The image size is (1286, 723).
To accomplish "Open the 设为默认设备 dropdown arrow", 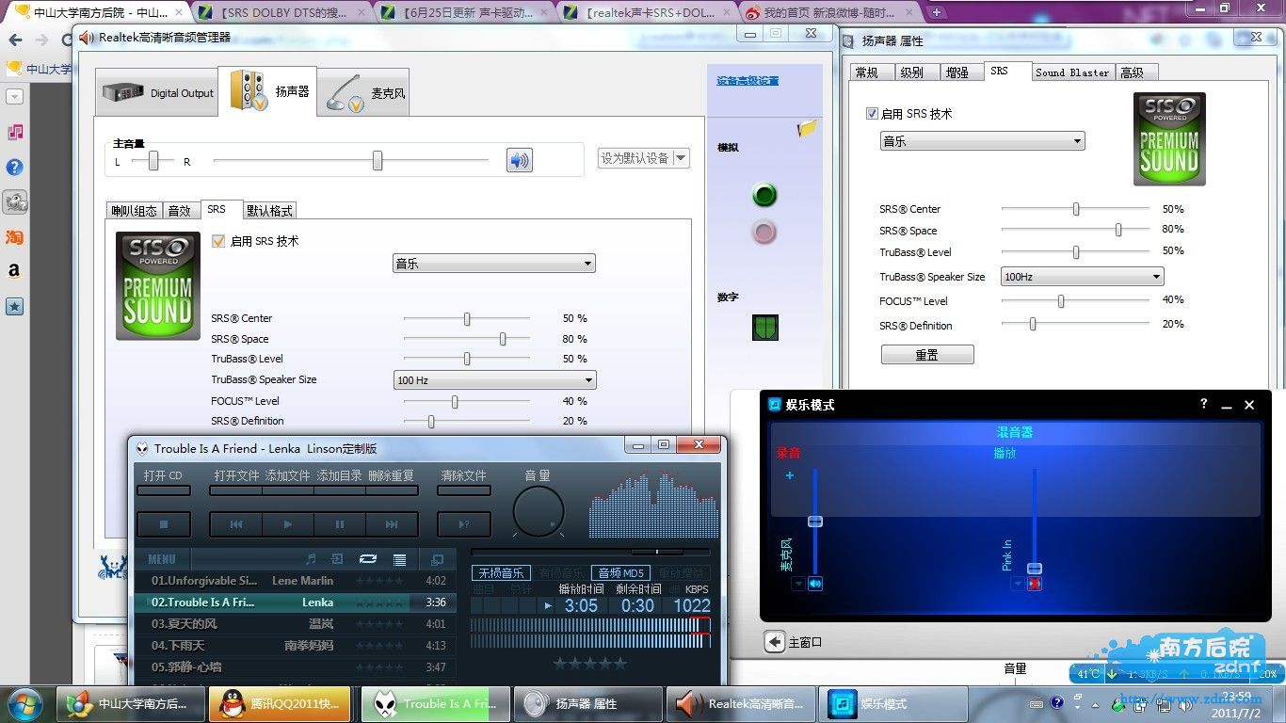I will pos(681,158).
